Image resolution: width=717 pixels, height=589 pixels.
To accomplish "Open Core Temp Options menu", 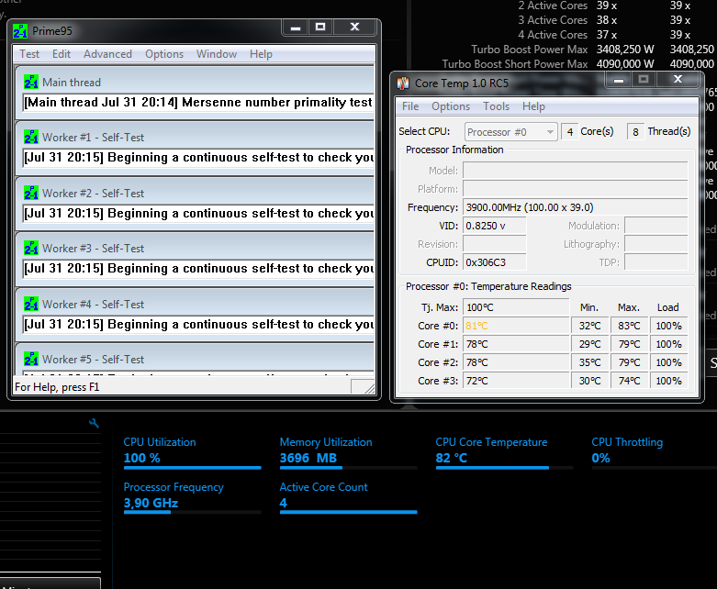I will (x=451, y=106).
